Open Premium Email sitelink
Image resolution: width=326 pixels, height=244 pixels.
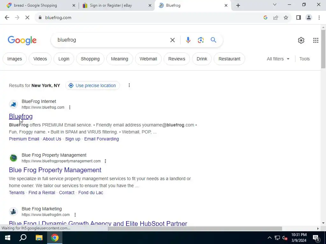(x=24, y=139)
